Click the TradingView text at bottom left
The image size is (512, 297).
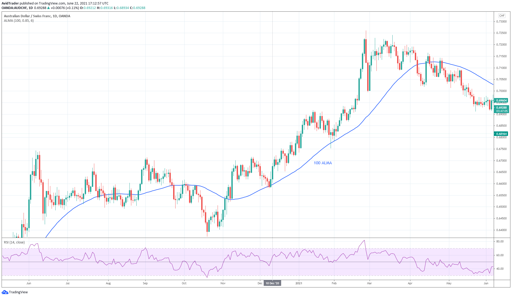18,292
